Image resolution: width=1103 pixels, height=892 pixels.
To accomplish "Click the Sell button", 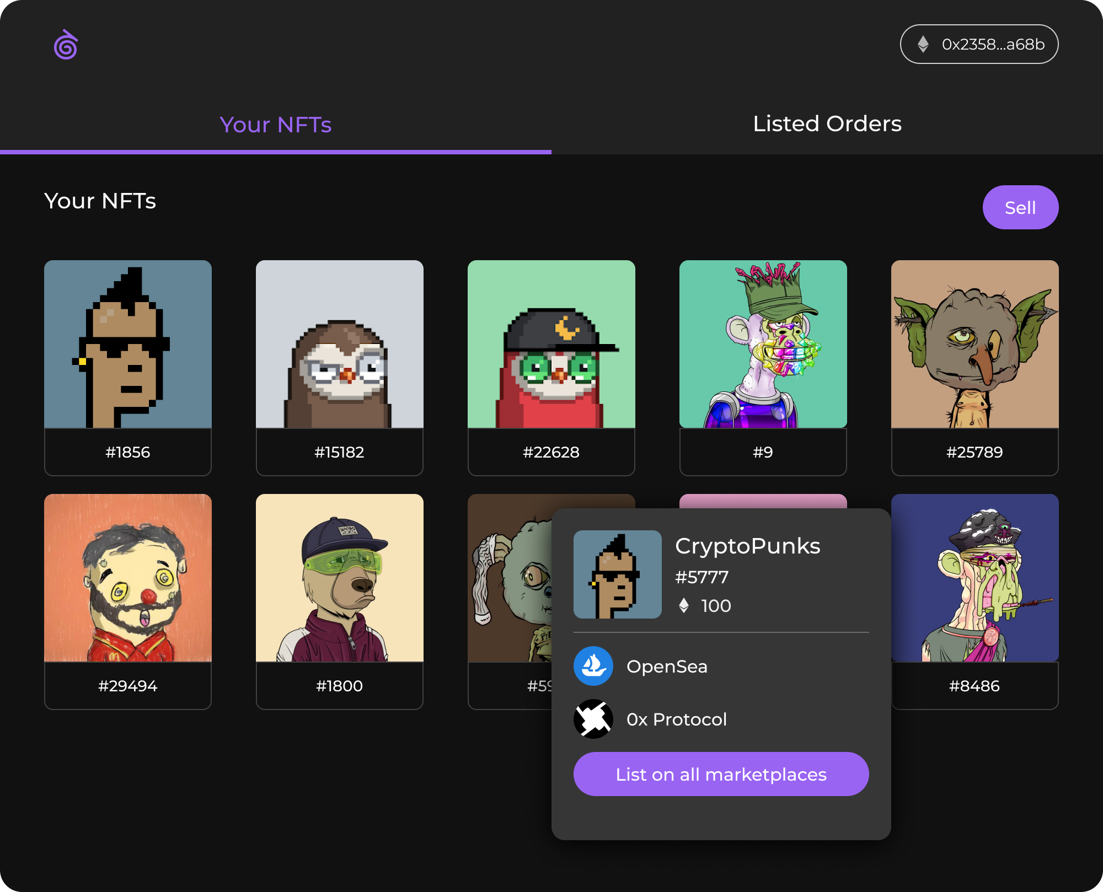I will [x=1020, y=207].
